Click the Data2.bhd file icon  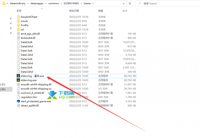tap(18, 63)
